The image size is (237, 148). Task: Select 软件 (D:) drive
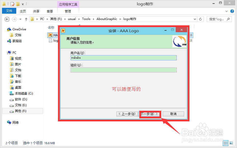19,99
